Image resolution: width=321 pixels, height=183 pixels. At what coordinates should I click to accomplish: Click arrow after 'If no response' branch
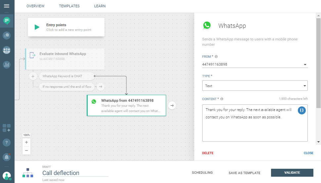[x=101, y=87]
